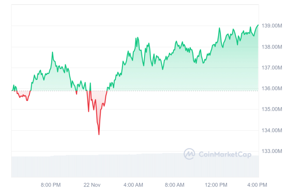
Task: Select the 22 Nov date label
Action: coord(92,185)
